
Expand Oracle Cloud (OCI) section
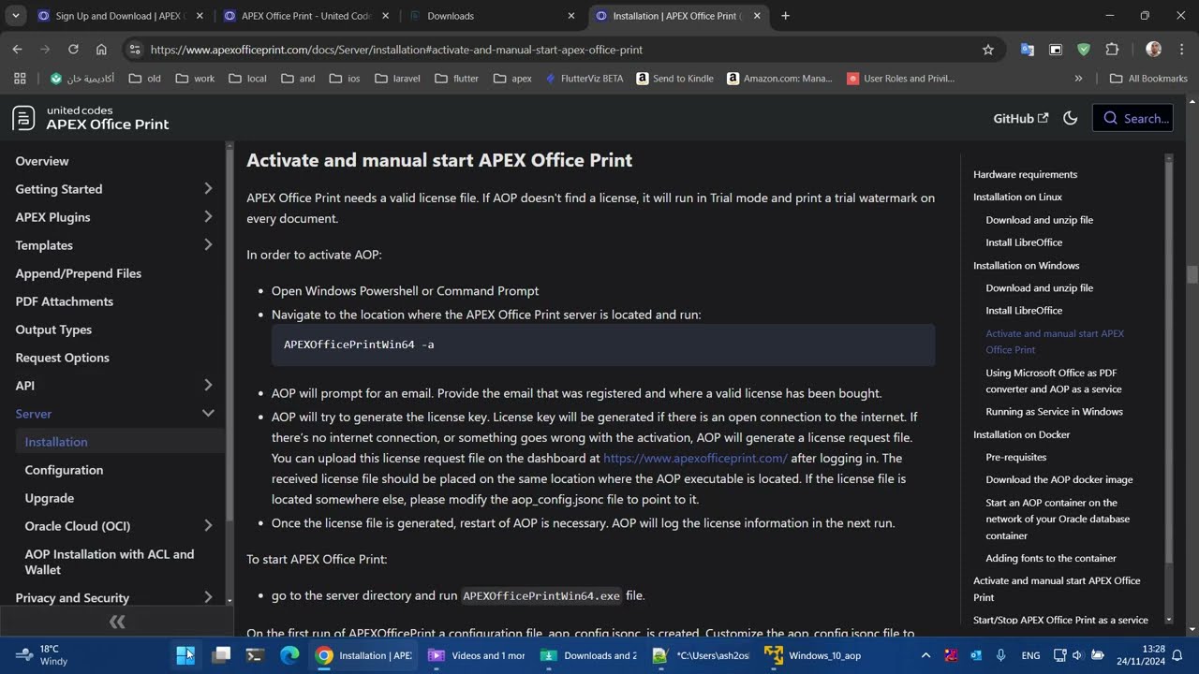pyautogui.click(x=208, y=526)
